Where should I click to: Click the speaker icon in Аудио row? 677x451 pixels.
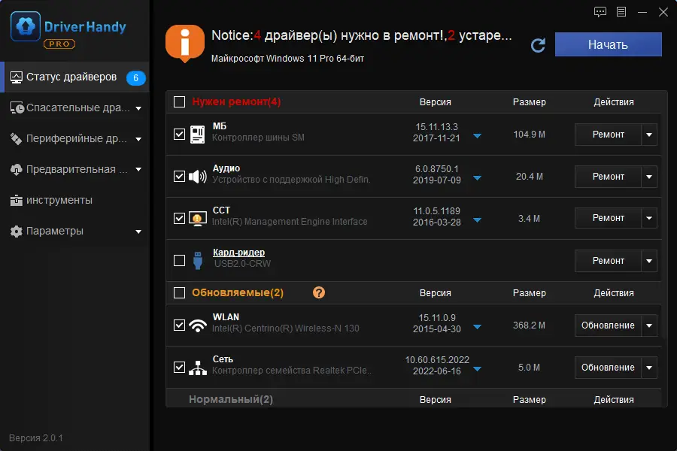[198, 176]
